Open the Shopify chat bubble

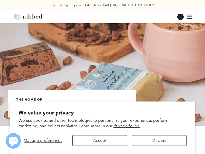(13, 141)
